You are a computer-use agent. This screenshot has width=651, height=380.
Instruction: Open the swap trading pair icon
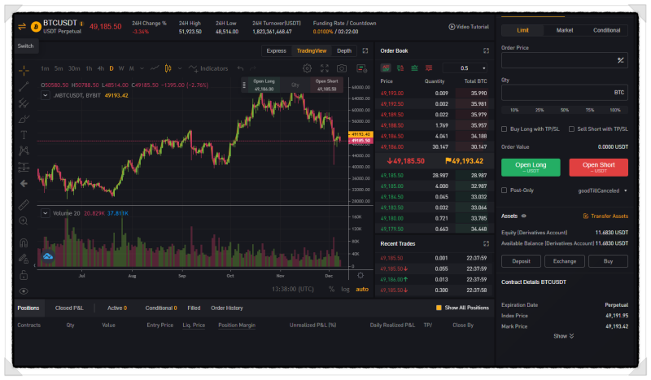click(x=22, y=27)
